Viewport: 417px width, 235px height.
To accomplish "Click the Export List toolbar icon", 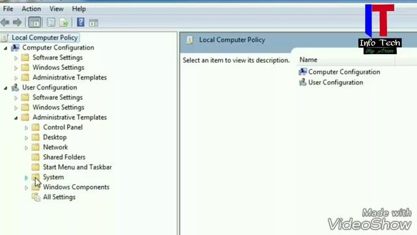I will click(x=64, y=23).
